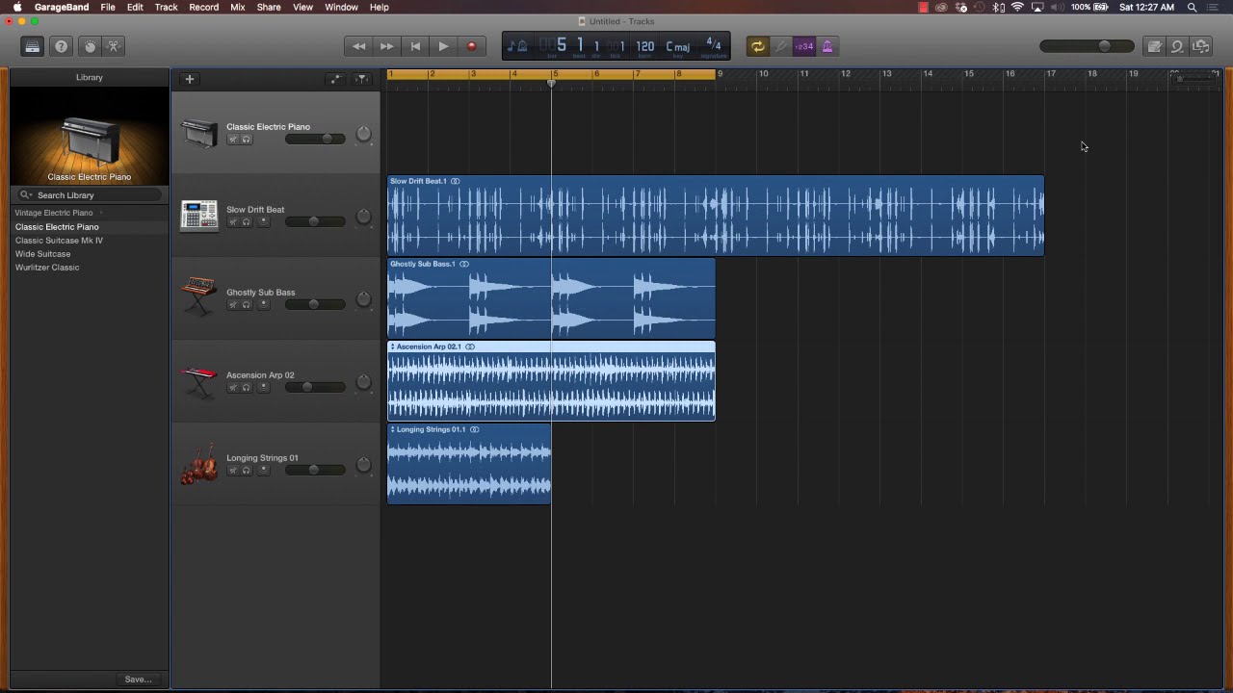Start playback with Play button
Viewport: 1233px width, 693px height.
tap(443, 46)
